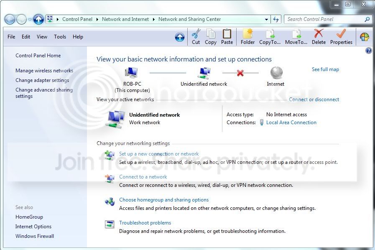375x250 pixels.
Task: Click Local Area Connection plug icon
Action: 261,122
